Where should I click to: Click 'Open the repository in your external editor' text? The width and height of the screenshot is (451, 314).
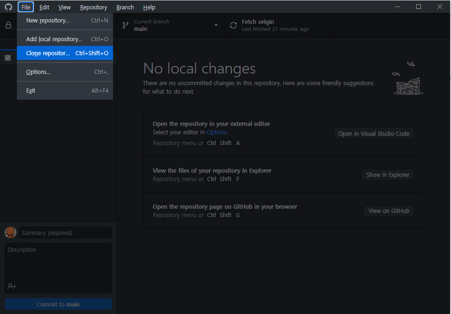click(211, 124)
